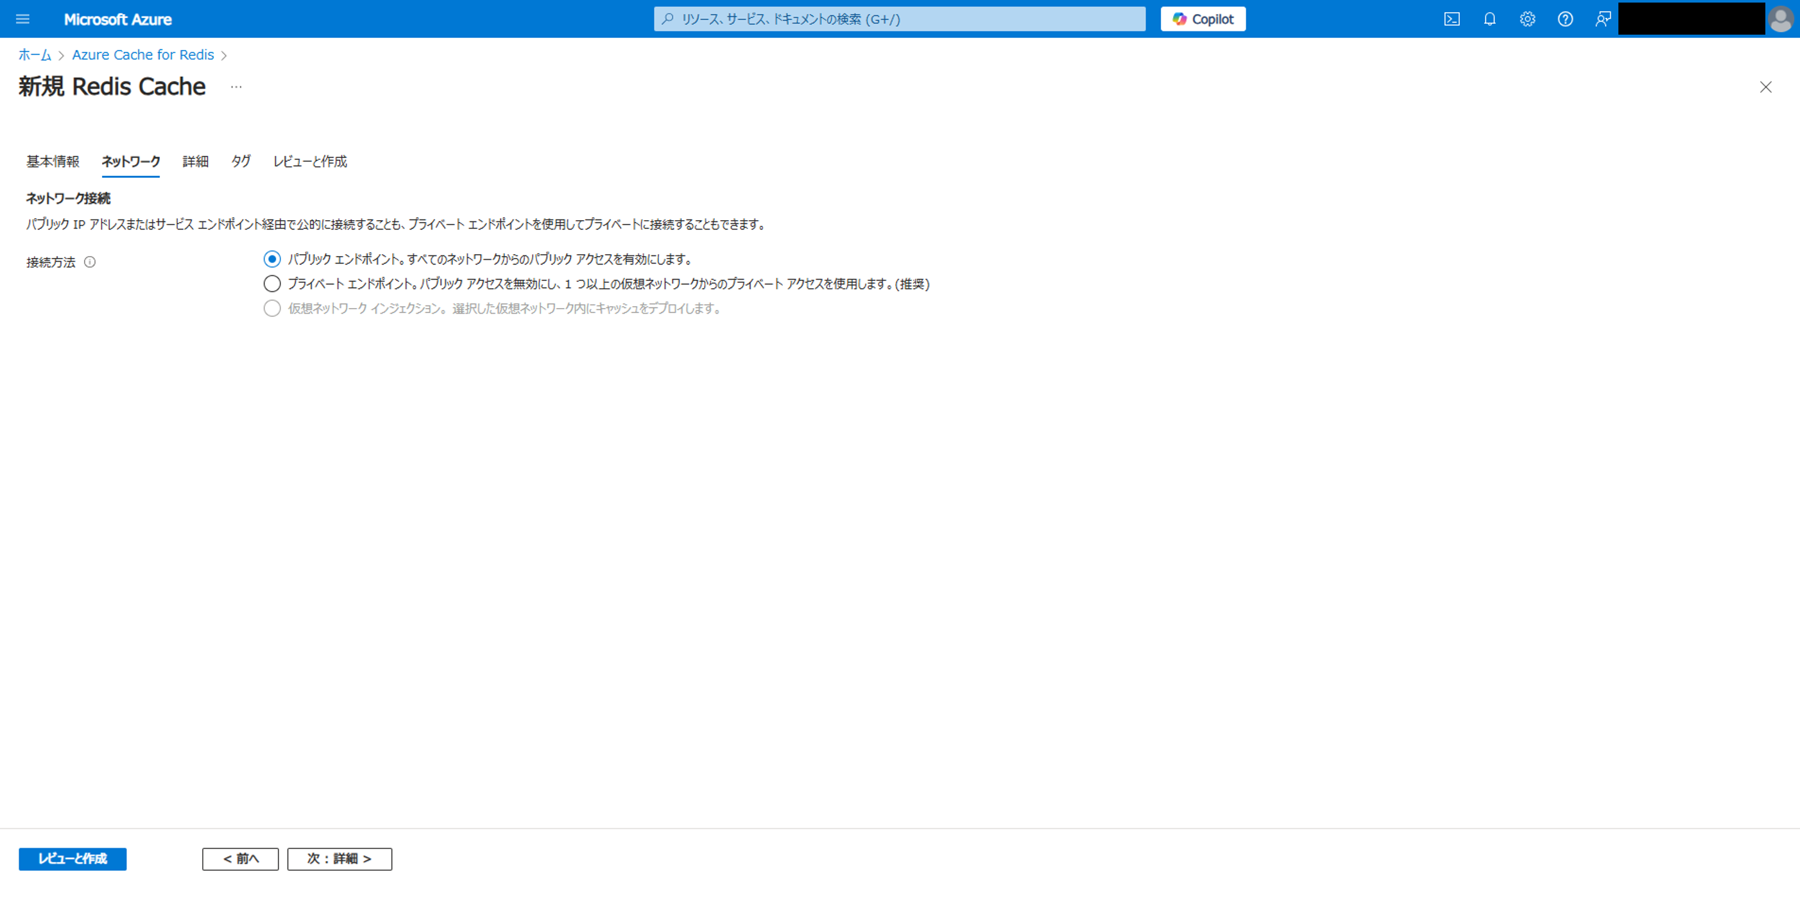Select the プライベート エンドポイント radio option
This screenshot has width=1800, height=899.
tap(272, 284)
